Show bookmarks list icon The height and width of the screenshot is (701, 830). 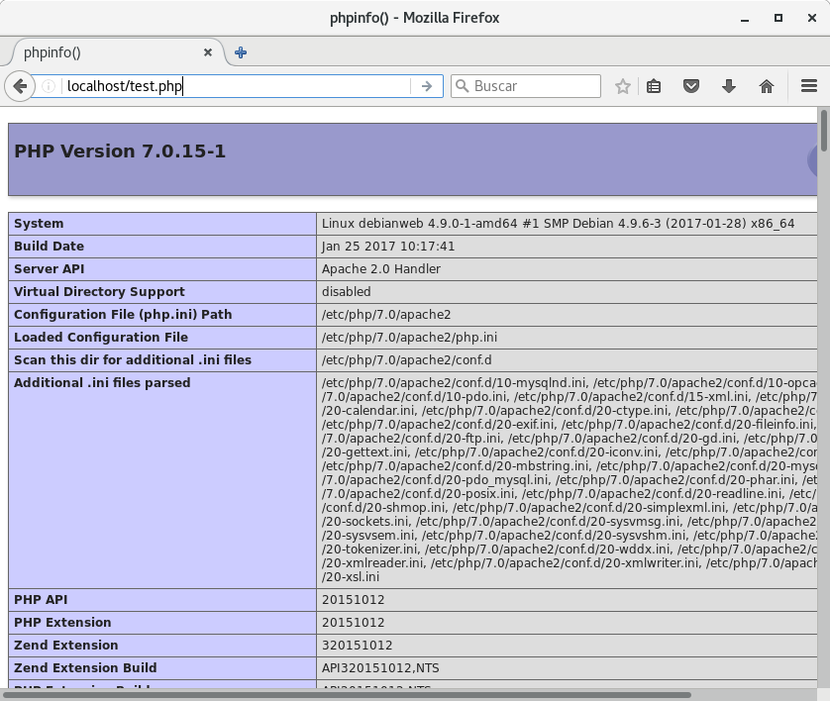pos(654,86)
